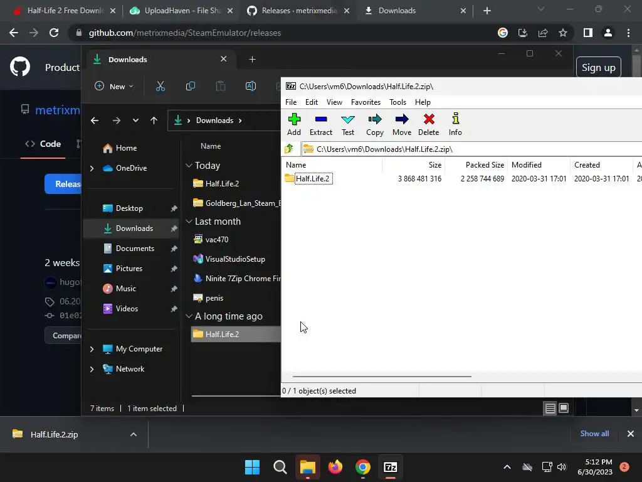
Task: Click the Share this page icon in Chrome
Action: point(543,33)
